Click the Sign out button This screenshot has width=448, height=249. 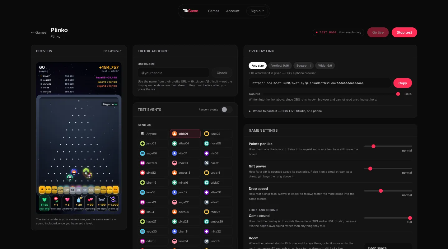pyautogui.click(x=257, y=11)
